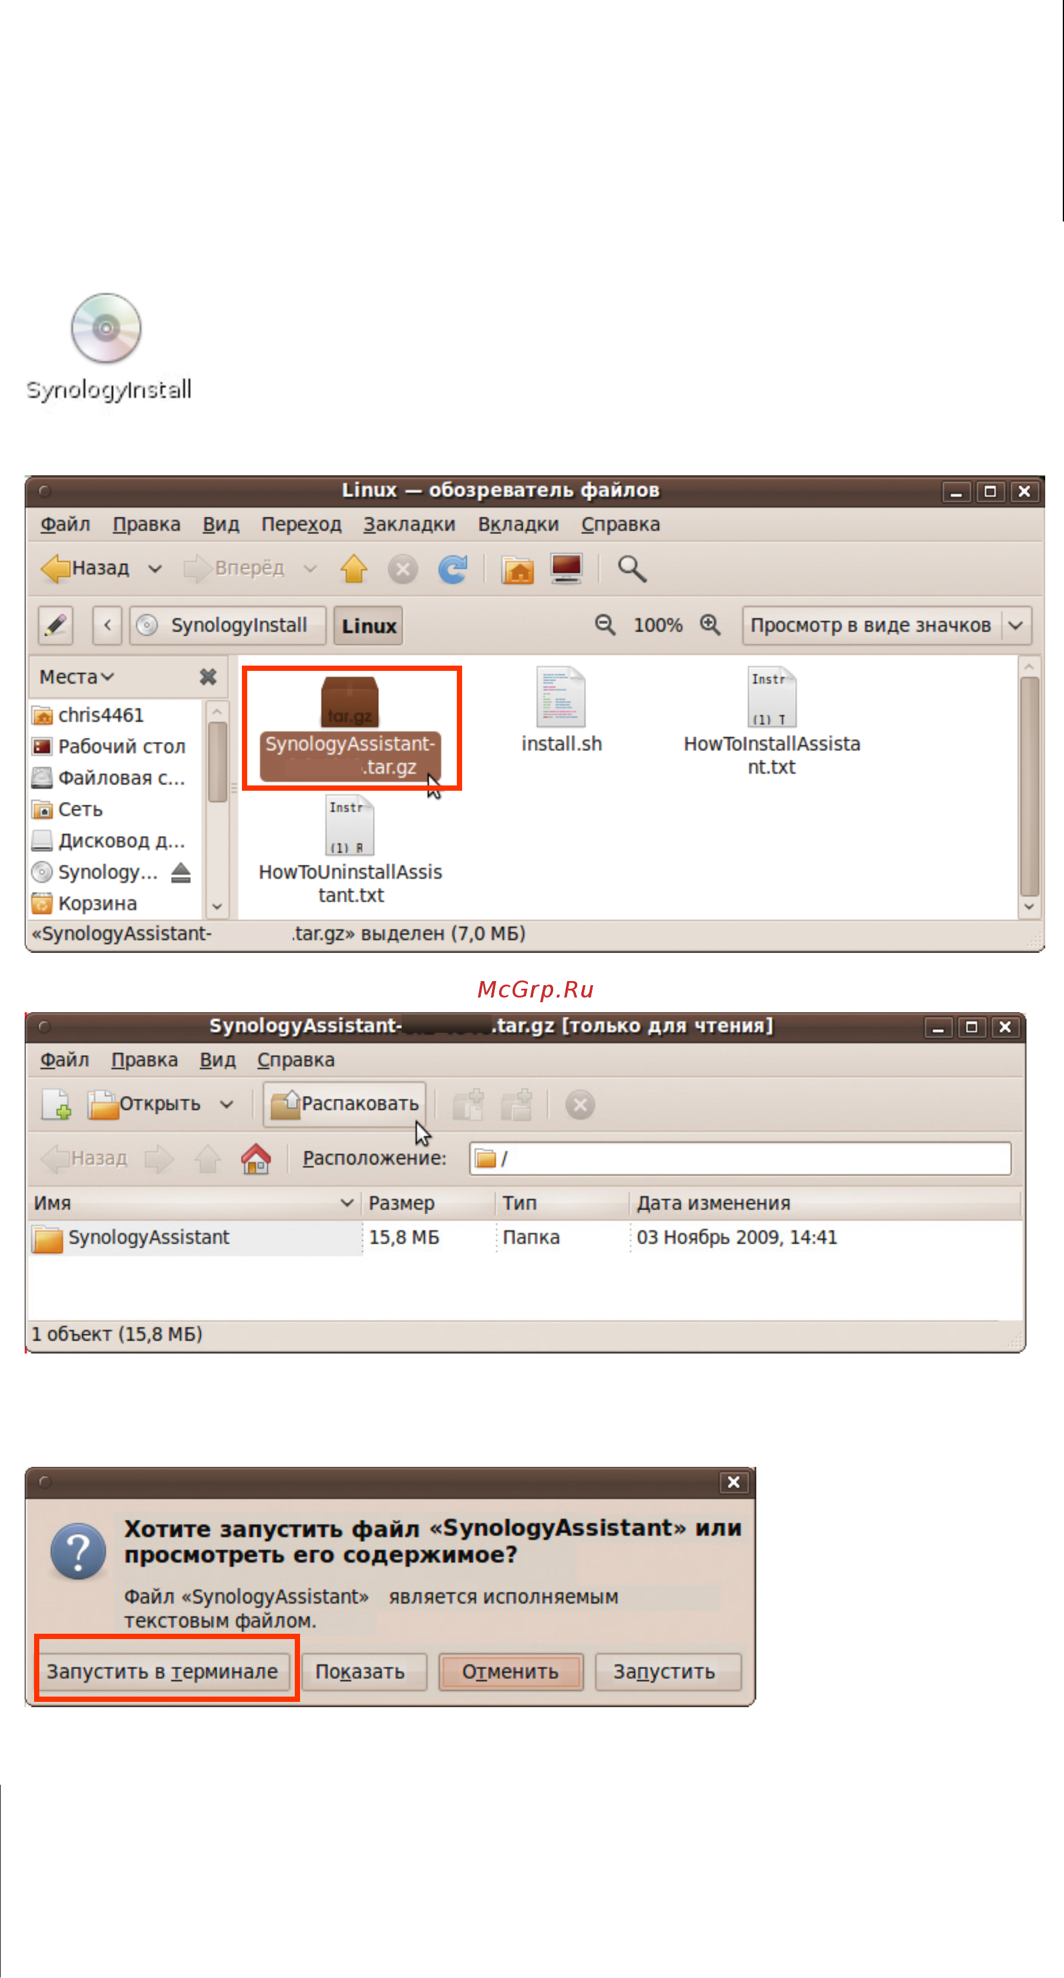Click archive manager up-level arrow
Screen dimensions: 1064x1978
(207, 1158)
